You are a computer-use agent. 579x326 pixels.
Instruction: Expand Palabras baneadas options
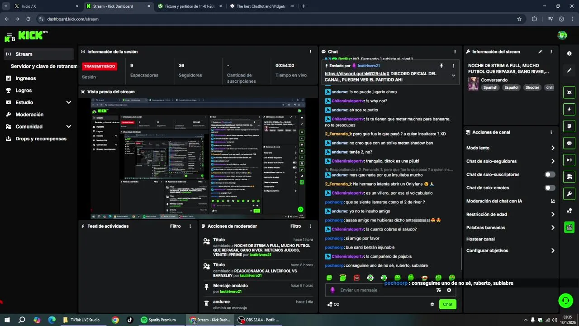pos(553,228)
